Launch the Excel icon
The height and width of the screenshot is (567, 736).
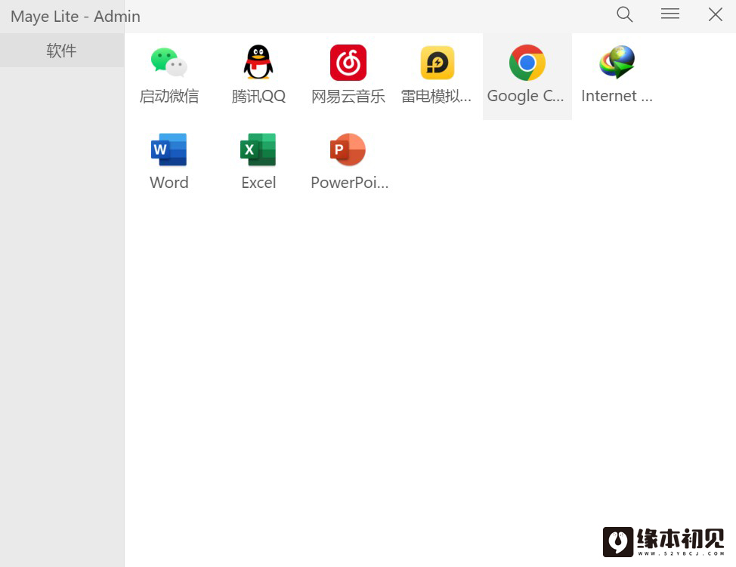tap(258, 149)
